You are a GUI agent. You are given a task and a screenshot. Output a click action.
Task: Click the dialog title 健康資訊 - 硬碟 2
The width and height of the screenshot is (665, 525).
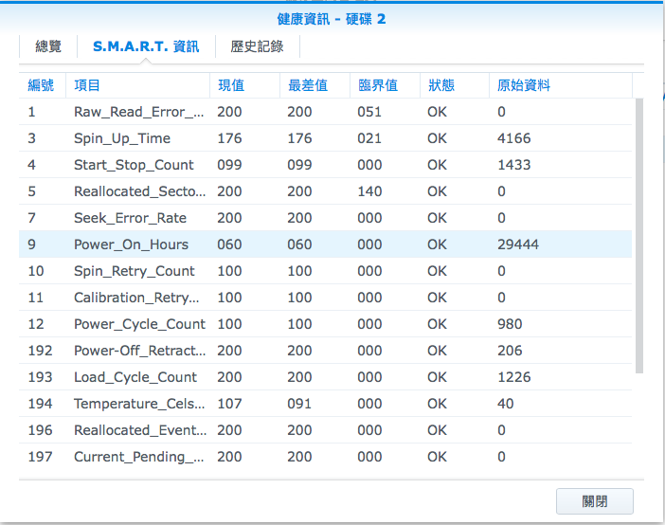point(332,19)
